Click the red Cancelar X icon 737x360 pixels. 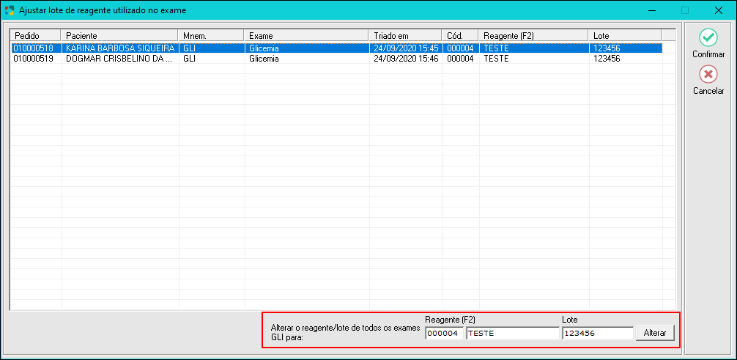pyautogui.click(x=708, y=74)
